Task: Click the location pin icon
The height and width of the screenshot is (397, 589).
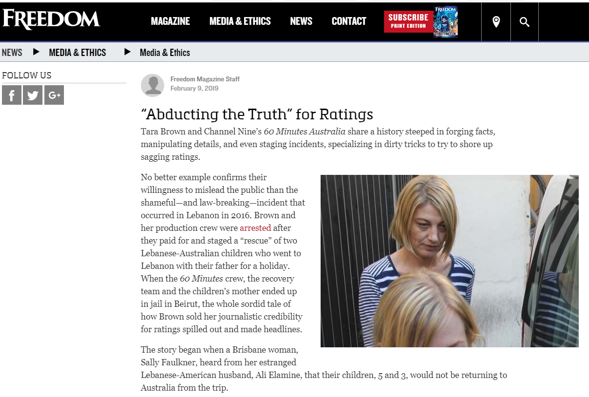Action: [496, 21]
